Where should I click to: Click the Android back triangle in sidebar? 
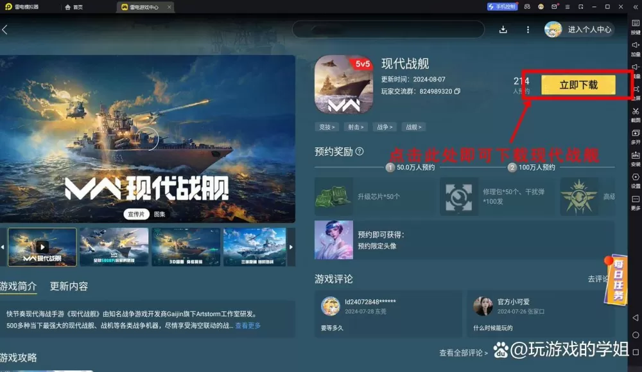click(636, 317)
